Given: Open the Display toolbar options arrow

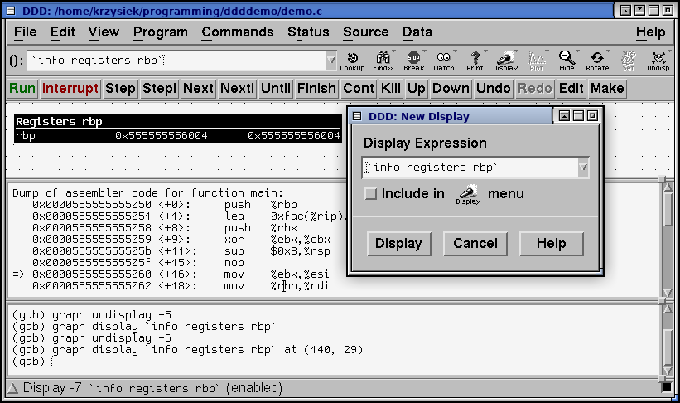Looking at the screenshot, I should [x=516, y=51].
